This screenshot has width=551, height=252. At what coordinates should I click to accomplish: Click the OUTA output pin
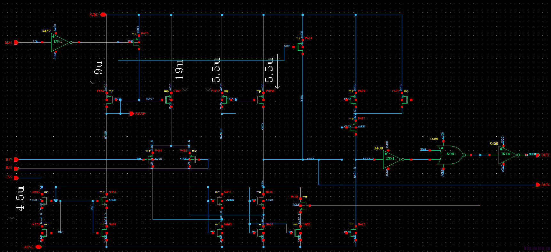(x=539, y=185)
